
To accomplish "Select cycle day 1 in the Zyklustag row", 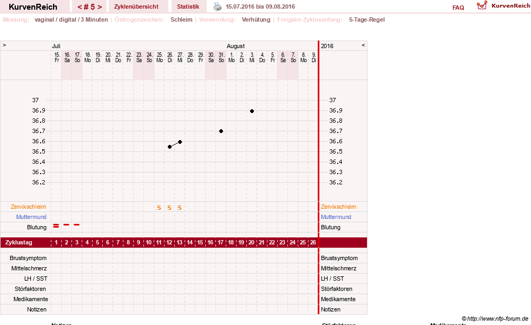I will coord(56,242).
